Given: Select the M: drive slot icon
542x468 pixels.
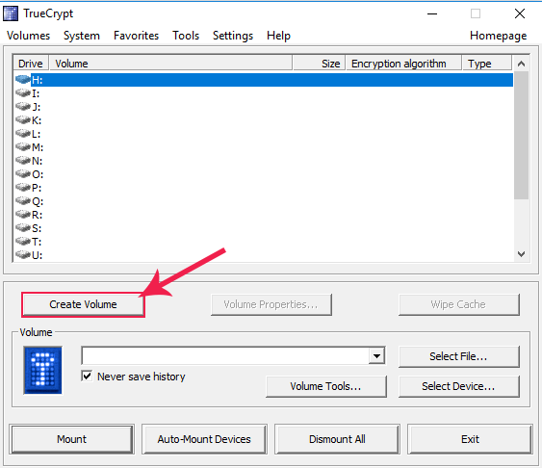Looking at the screenshot, I should coord(23,147).
